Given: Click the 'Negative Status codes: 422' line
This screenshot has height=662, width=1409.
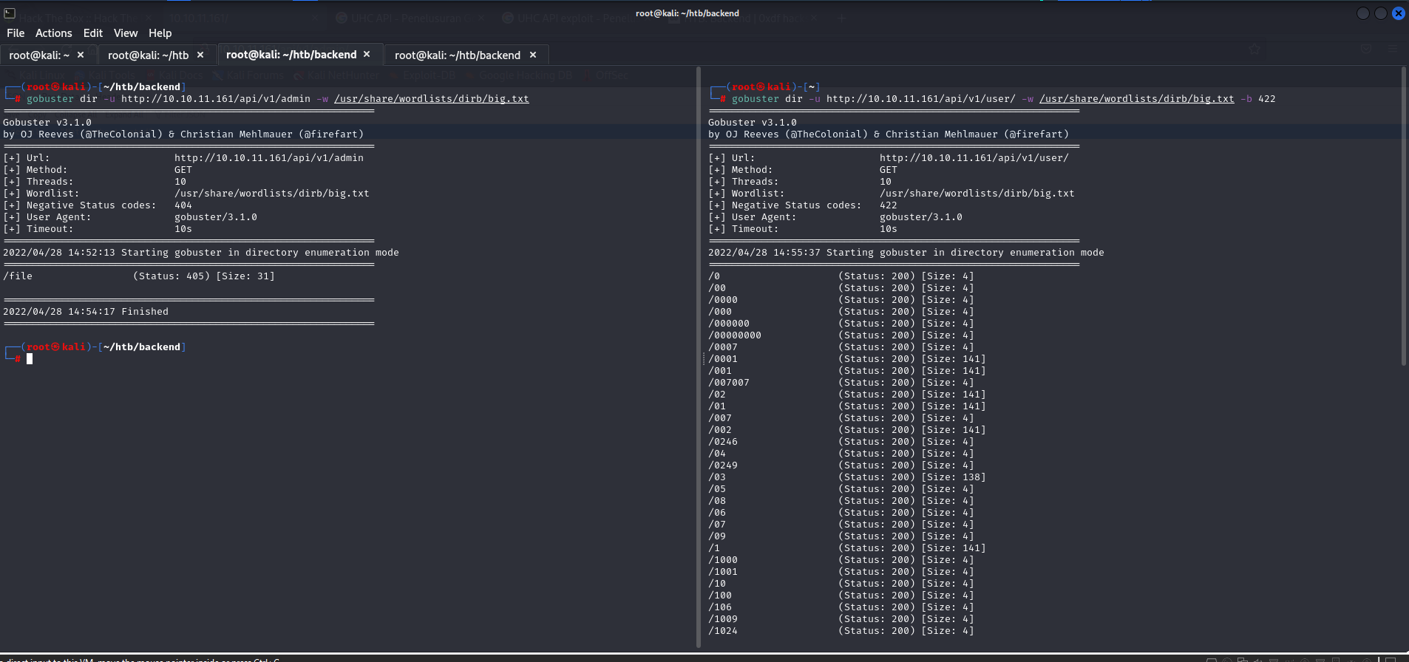Looking at the screenshot, I should tap(803, 205).
